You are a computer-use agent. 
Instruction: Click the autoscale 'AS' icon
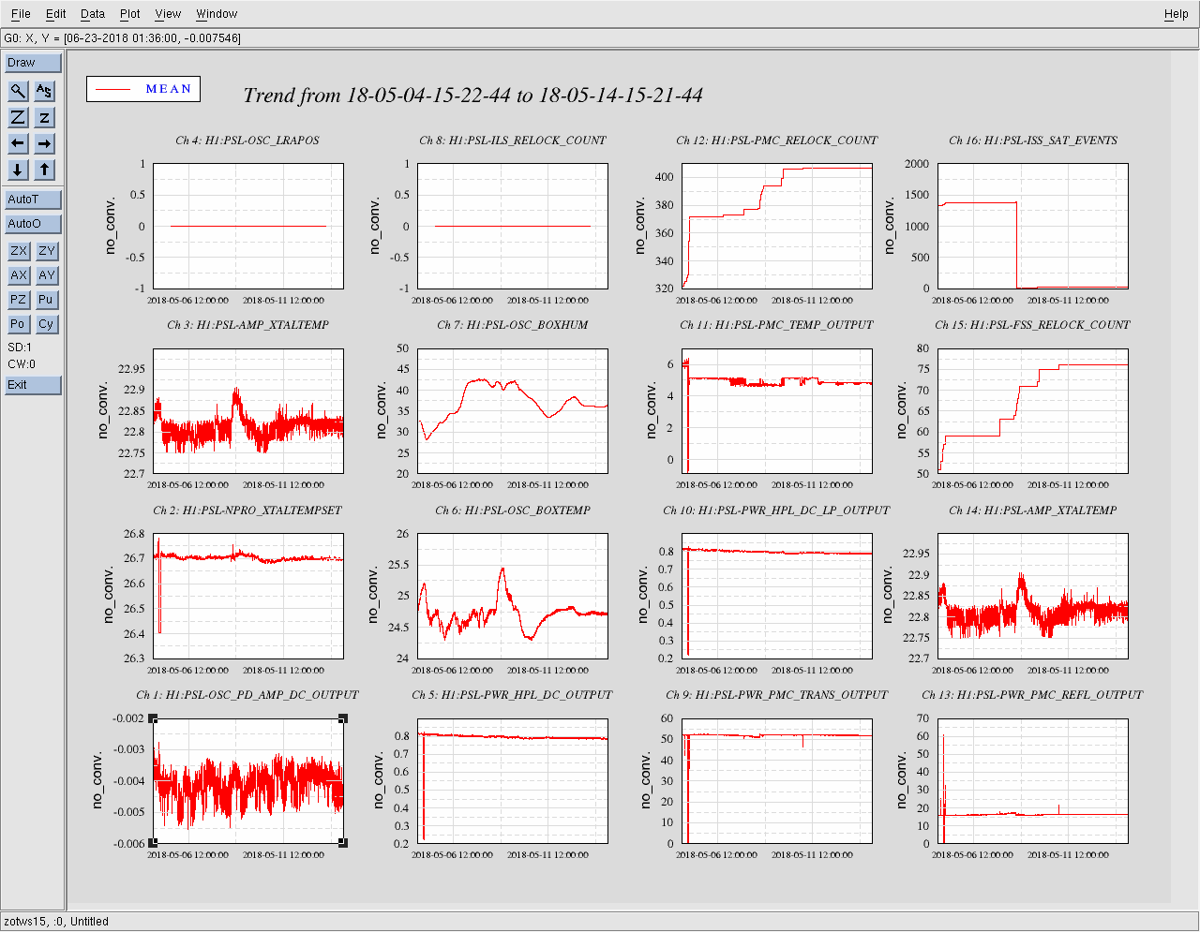(x=44, y=91)
